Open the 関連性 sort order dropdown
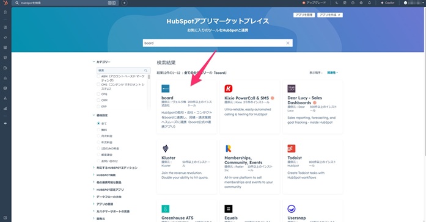Screen dimensions: 426x222 click(x=332, y=73)
